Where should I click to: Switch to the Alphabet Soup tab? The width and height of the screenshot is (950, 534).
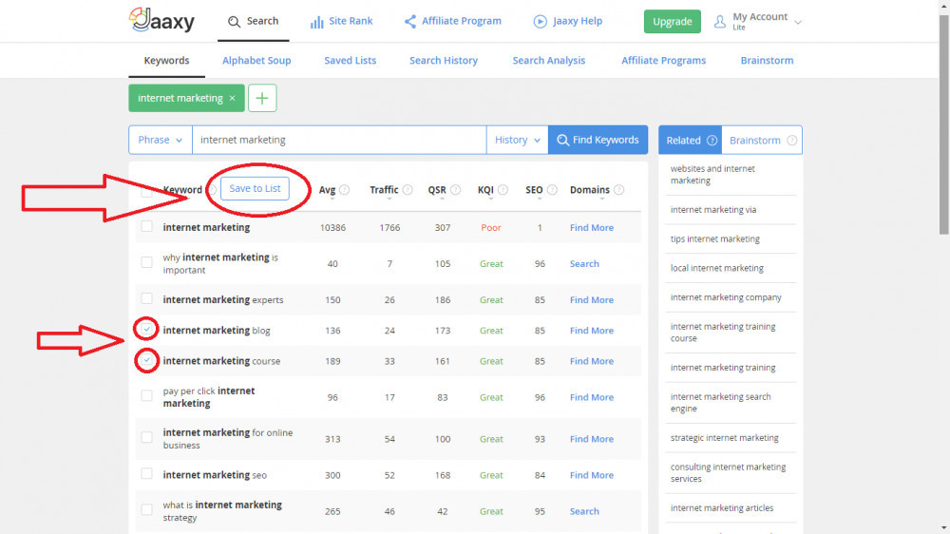click(x=256, y=61)
